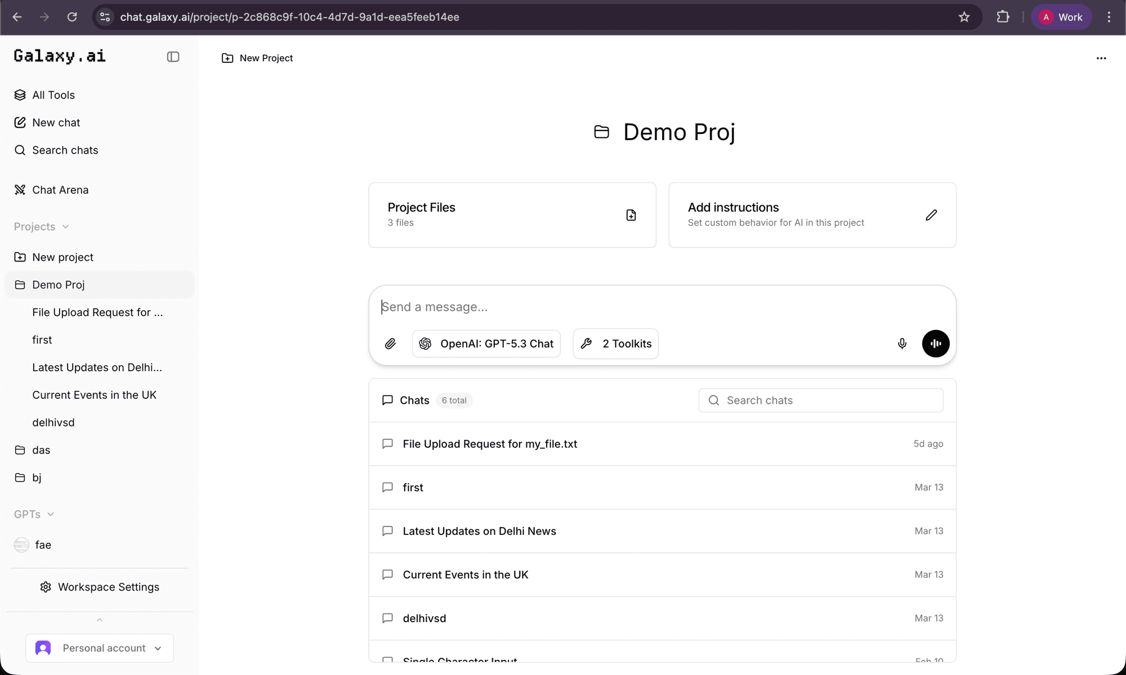Viewport: 1126px width, 675px height.
Task: Open the project options three-dot menu
Action: click(x=1101, y=58)
